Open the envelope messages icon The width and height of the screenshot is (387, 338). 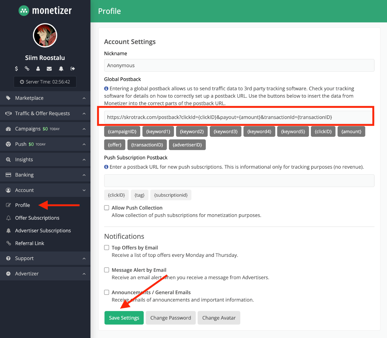point(49,68)
